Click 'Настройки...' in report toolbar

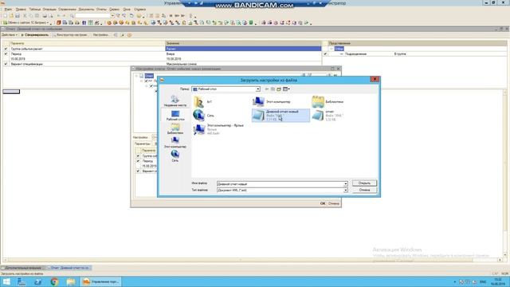coord(101,35)
